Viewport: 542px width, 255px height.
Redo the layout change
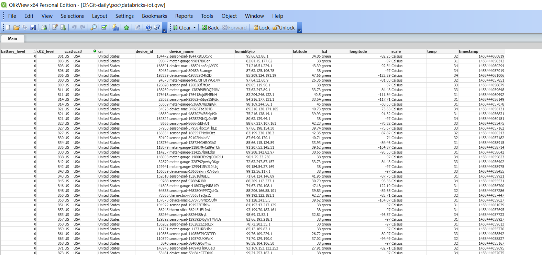coord(82,27)
